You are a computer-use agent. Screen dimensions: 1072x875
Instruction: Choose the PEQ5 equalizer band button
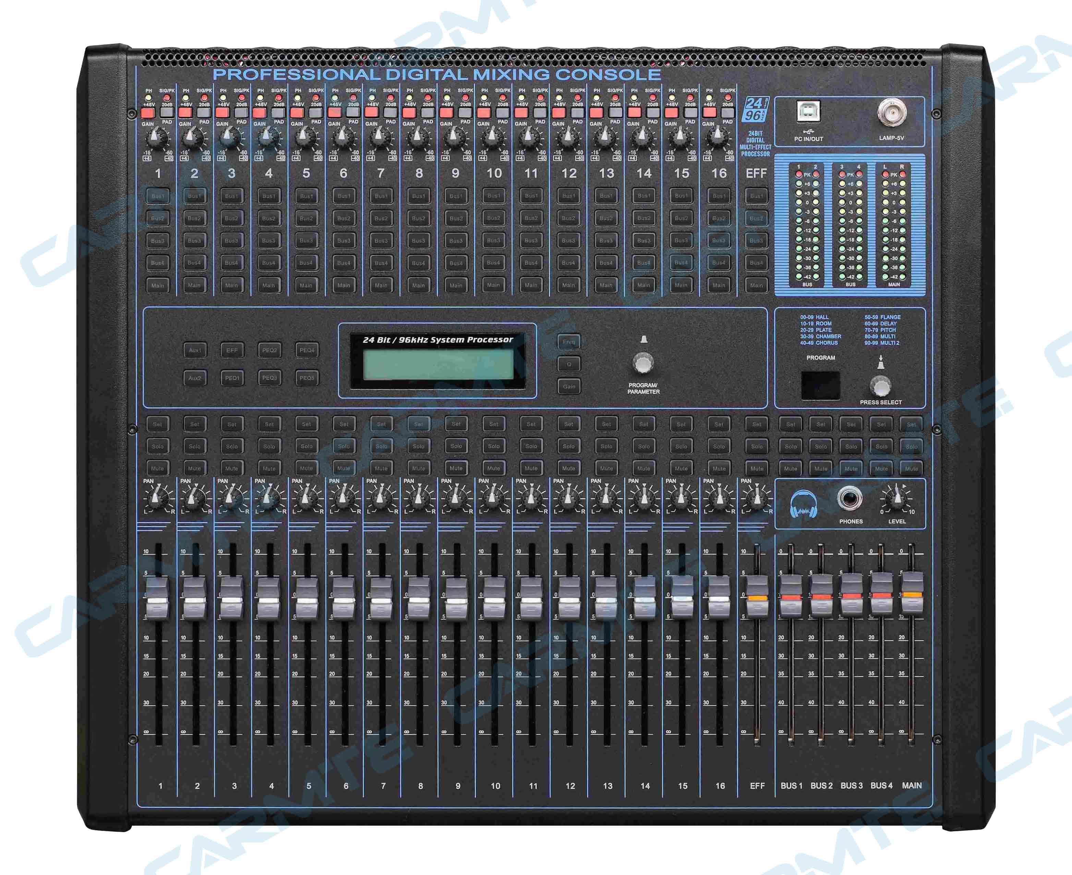306,378
